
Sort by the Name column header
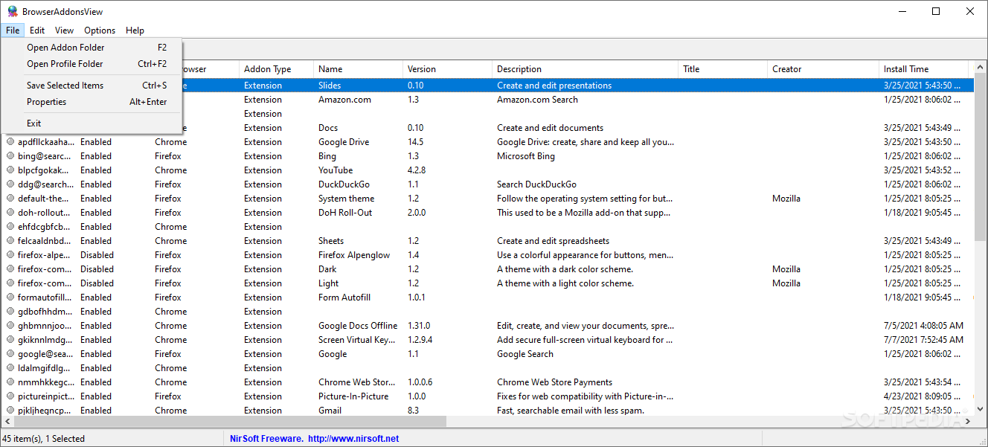pos(358,69)
